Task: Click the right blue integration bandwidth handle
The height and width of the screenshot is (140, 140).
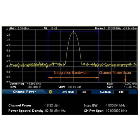Action: pos(99,32)
